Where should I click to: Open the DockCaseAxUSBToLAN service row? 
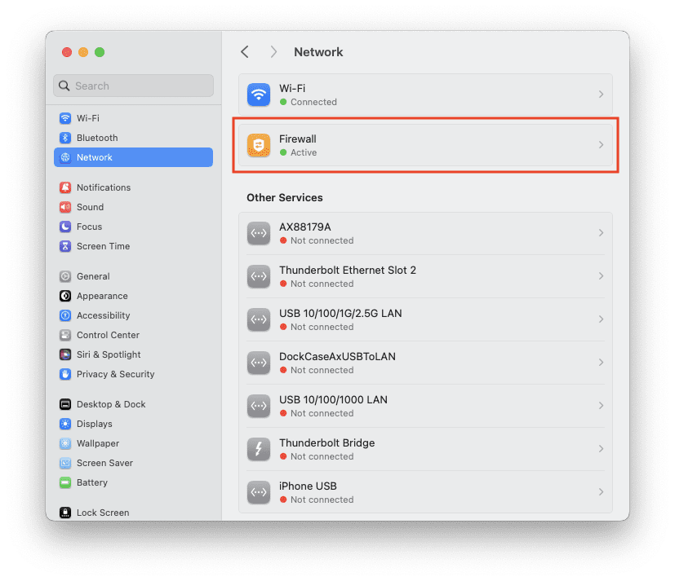click(x=425, y=363)
